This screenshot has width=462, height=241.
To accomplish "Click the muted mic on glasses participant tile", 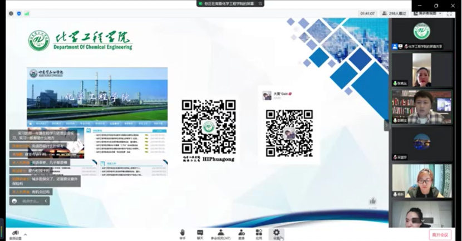I will [x=395, y=194].
